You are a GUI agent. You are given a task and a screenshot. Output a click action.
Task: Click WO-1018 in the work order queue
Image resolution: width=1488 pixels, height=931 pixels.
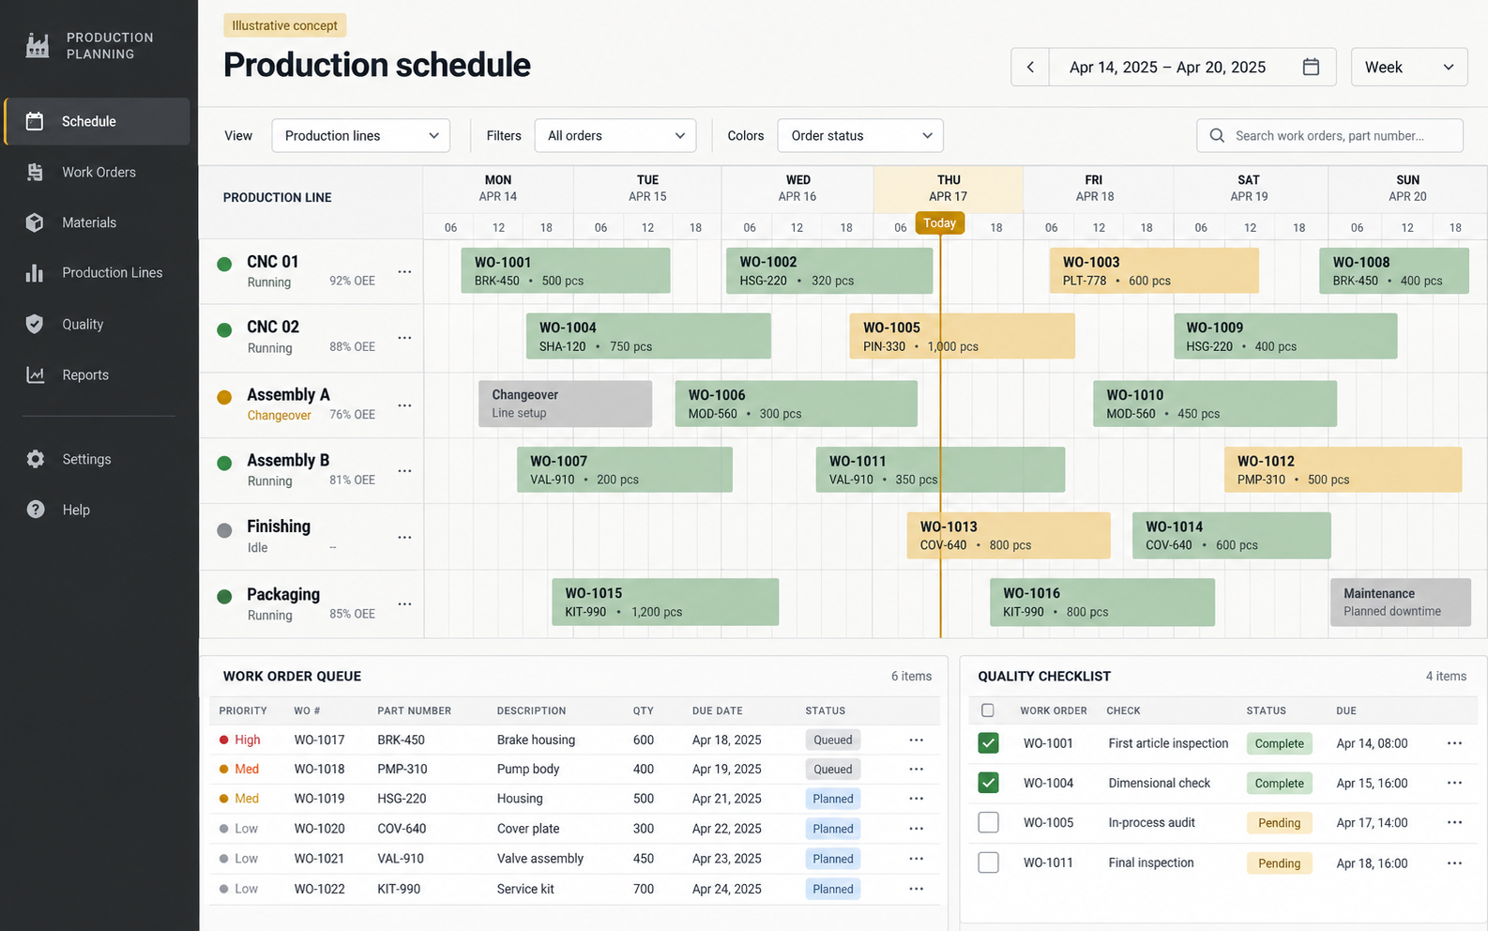coord(319,769)
